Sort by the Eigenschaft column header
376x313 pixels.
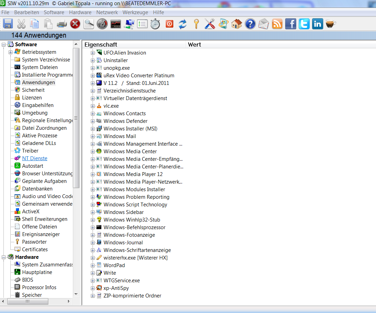[x=134, y=45]
